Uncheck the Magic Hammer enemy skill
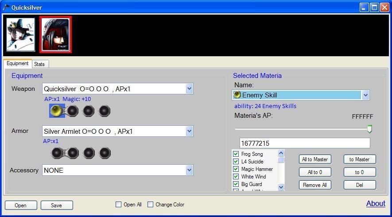This screenshot has height=217, width=392. pyautogui.click(x=236, y=169)
